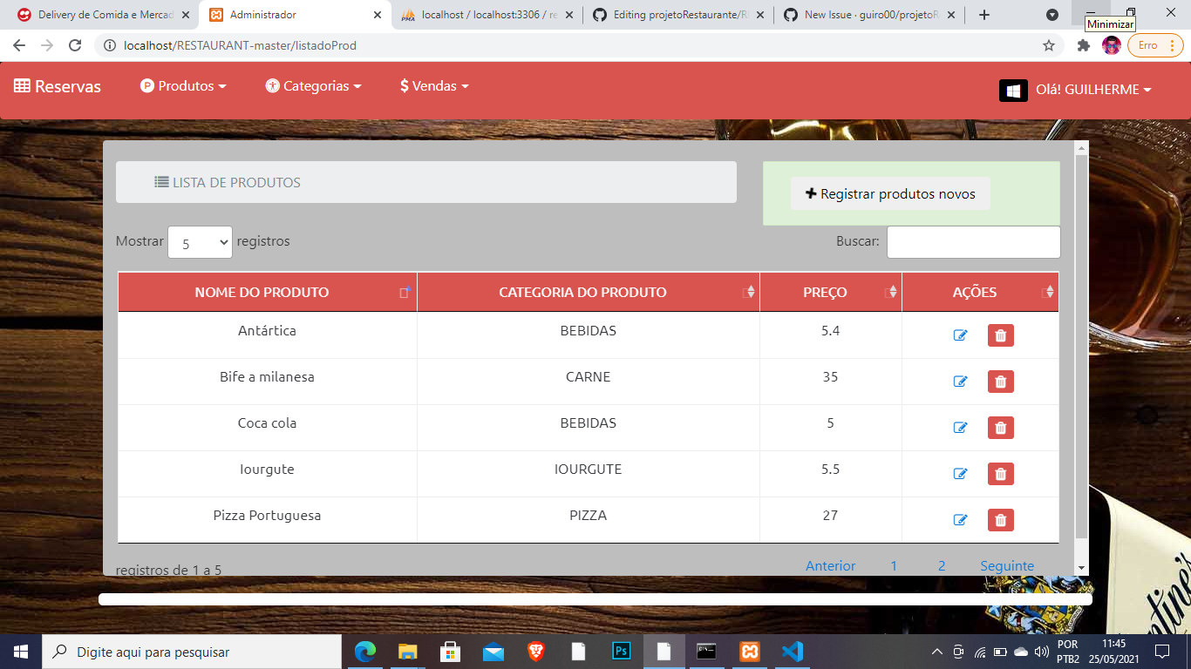
Task: Open the Vendas dropdown menu
Action: tap(434, 86)
